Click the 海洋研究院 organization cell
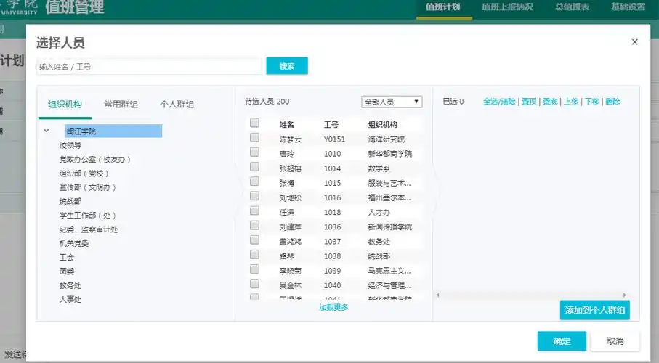659x363 pixels. click(x=387, y=139)
